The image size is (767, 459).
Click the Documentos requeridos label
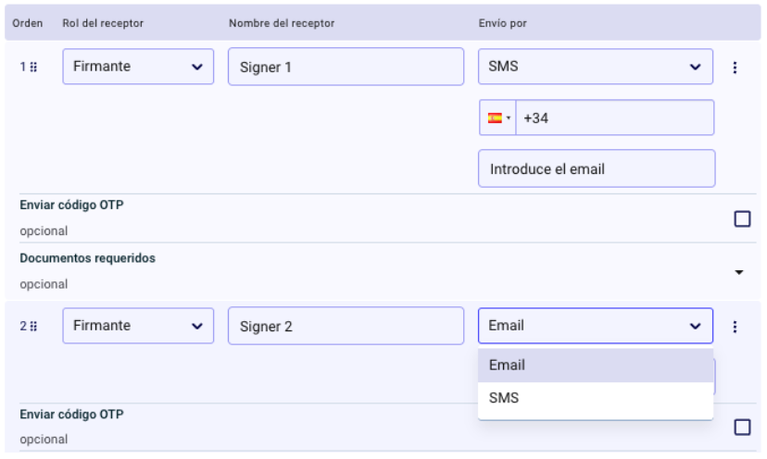pyautogui.click(x=87, y=258)
